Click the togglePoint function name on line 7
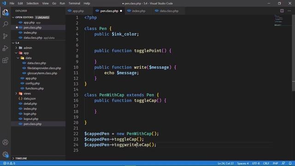The height and width of the screenshot is (166, 295). point(147,51)
